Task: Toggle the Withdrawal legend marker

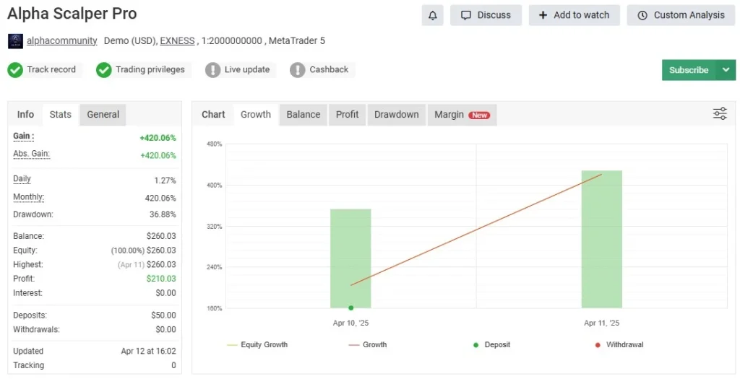Action: tap(619, 345)
